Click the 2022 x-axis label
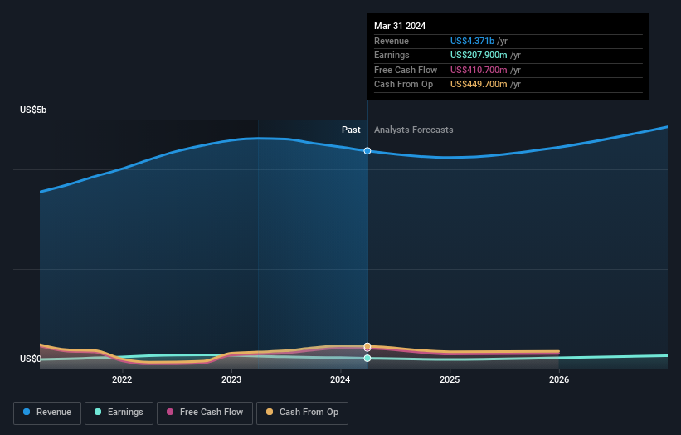 (x=122, y=380)
